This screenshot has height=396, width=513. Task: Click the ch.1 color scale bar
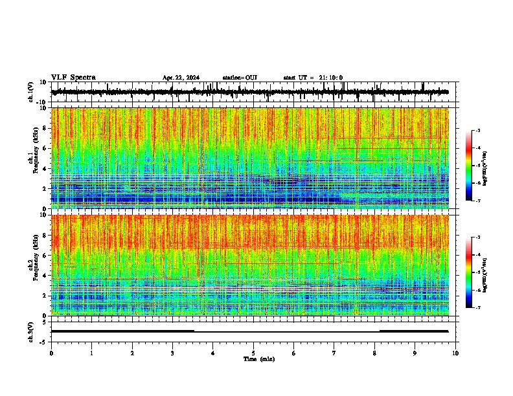(469, 166)
